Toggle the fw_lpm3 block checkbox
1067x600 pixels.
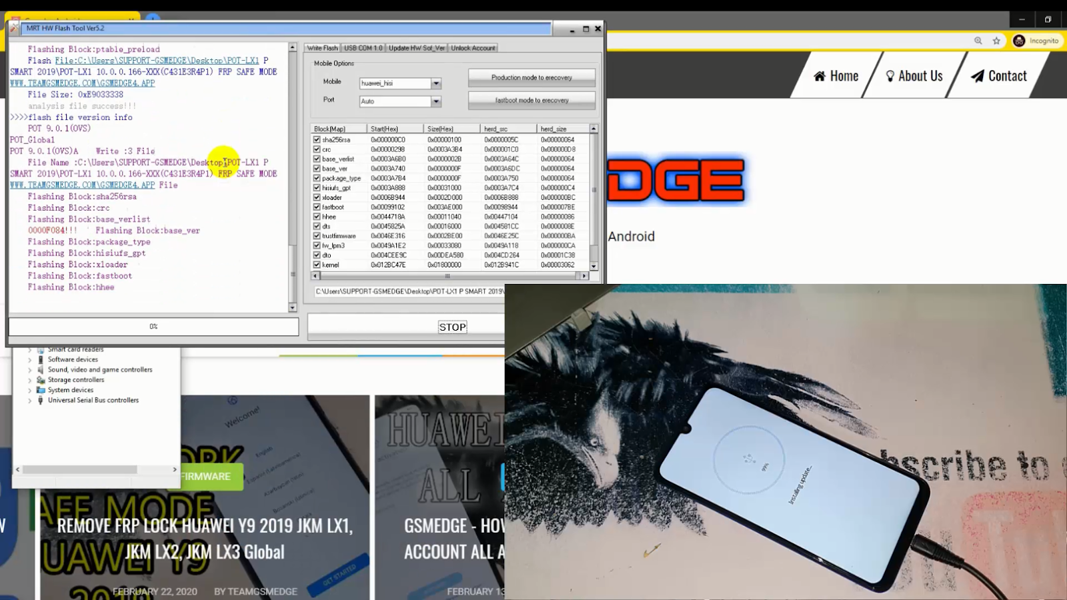[317, 245]
